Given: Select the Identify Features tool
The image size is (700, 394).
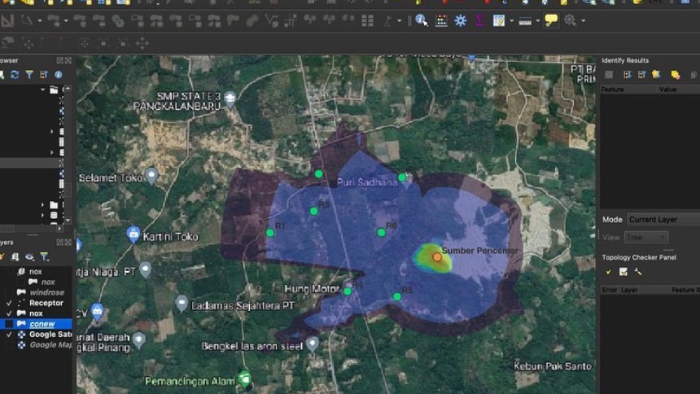Looking at the screenshot, I should (421, 20).
